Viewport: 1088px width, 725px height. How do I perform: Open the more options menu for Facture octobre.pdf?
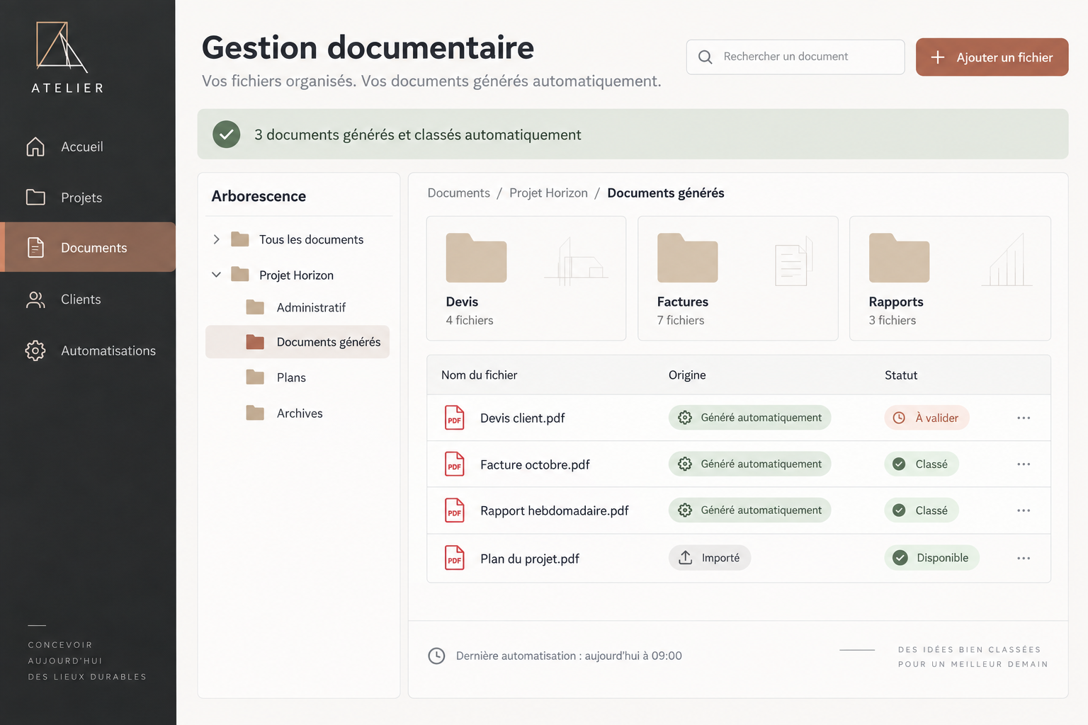[1024, 464]
